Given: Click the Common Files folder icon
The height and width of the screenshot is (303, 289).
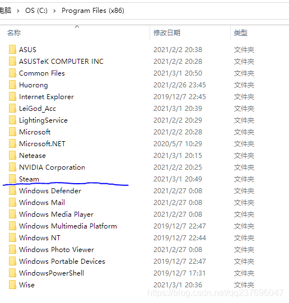Looking at the screenshot, I should click(12, 73).
